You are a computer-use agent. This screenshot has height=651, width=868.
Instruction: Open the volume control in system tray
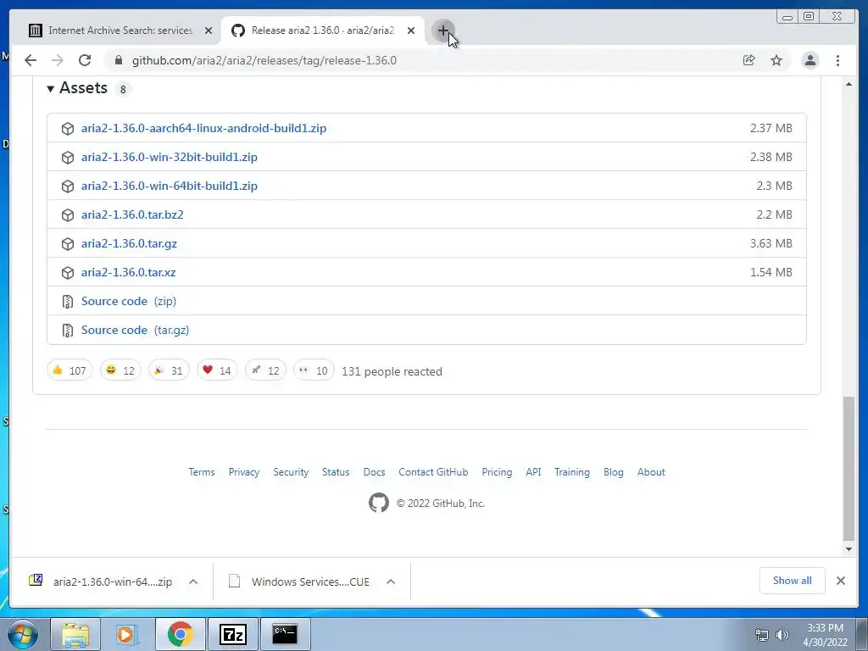click(x=782, y=635)
